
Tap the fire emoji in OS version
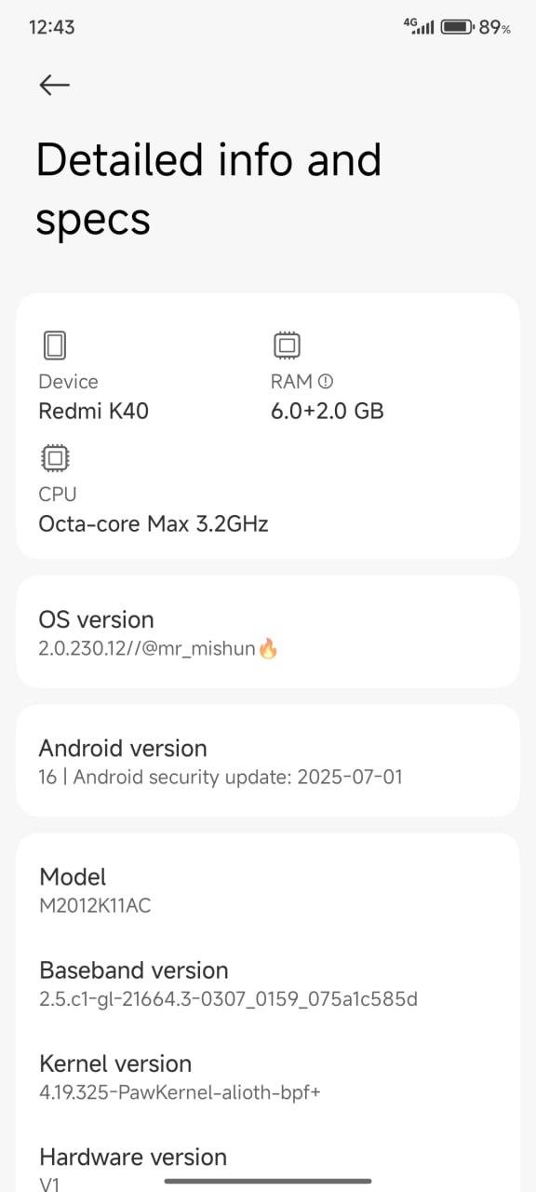[x=268, y=648]
